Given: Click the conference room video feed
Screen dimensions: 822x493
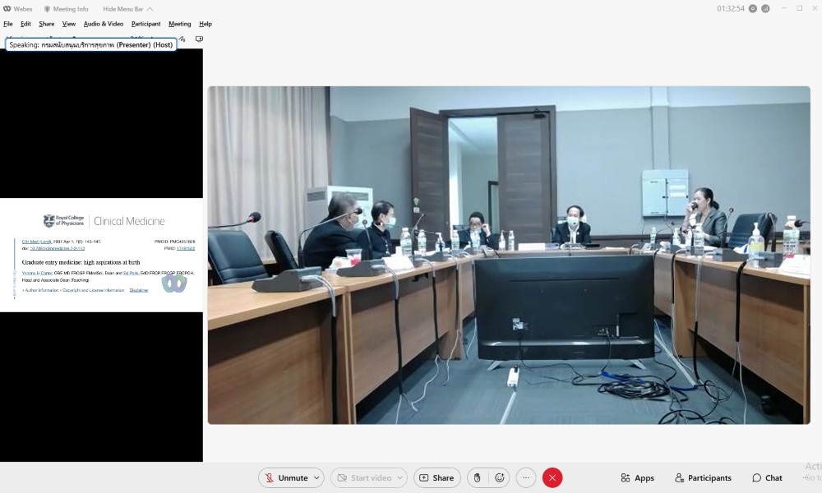Looking at the screenshot, I should pos(508,255).
